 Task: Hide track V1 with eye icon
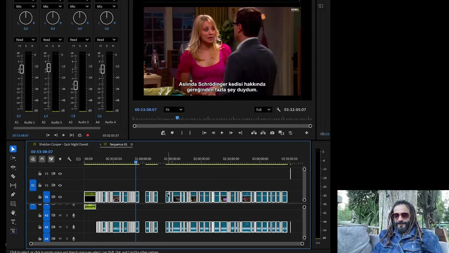click(60, 197)
